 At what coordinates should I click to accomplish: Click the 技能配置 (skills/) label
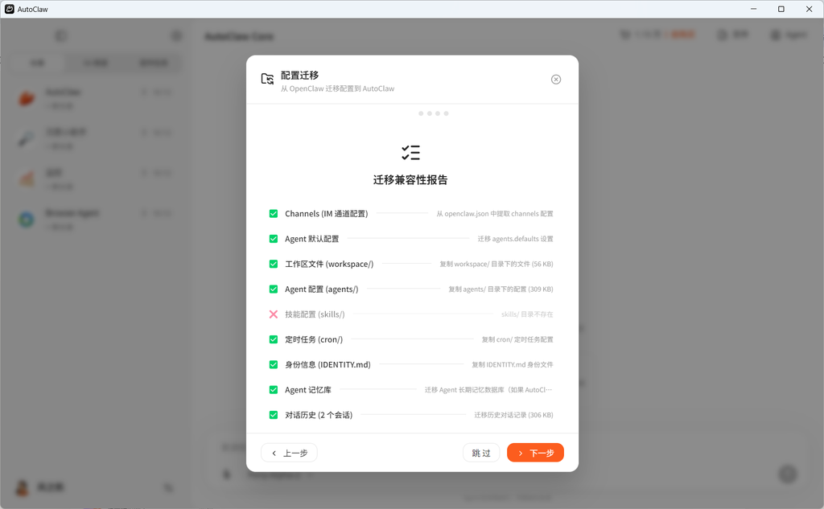tap(315, 314)
